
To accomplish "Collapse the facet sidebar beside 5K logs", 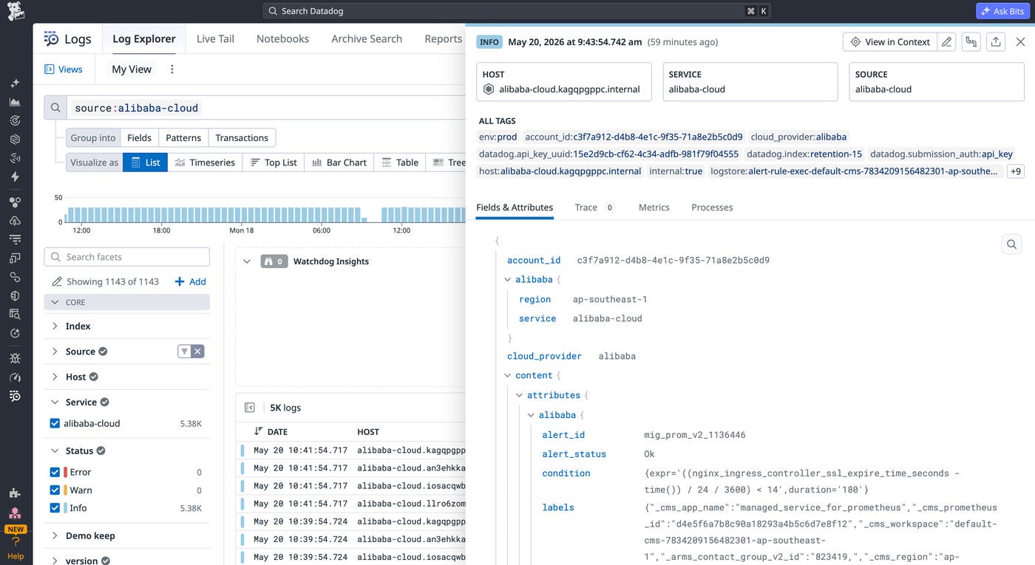I will click(x=250, y=408).
